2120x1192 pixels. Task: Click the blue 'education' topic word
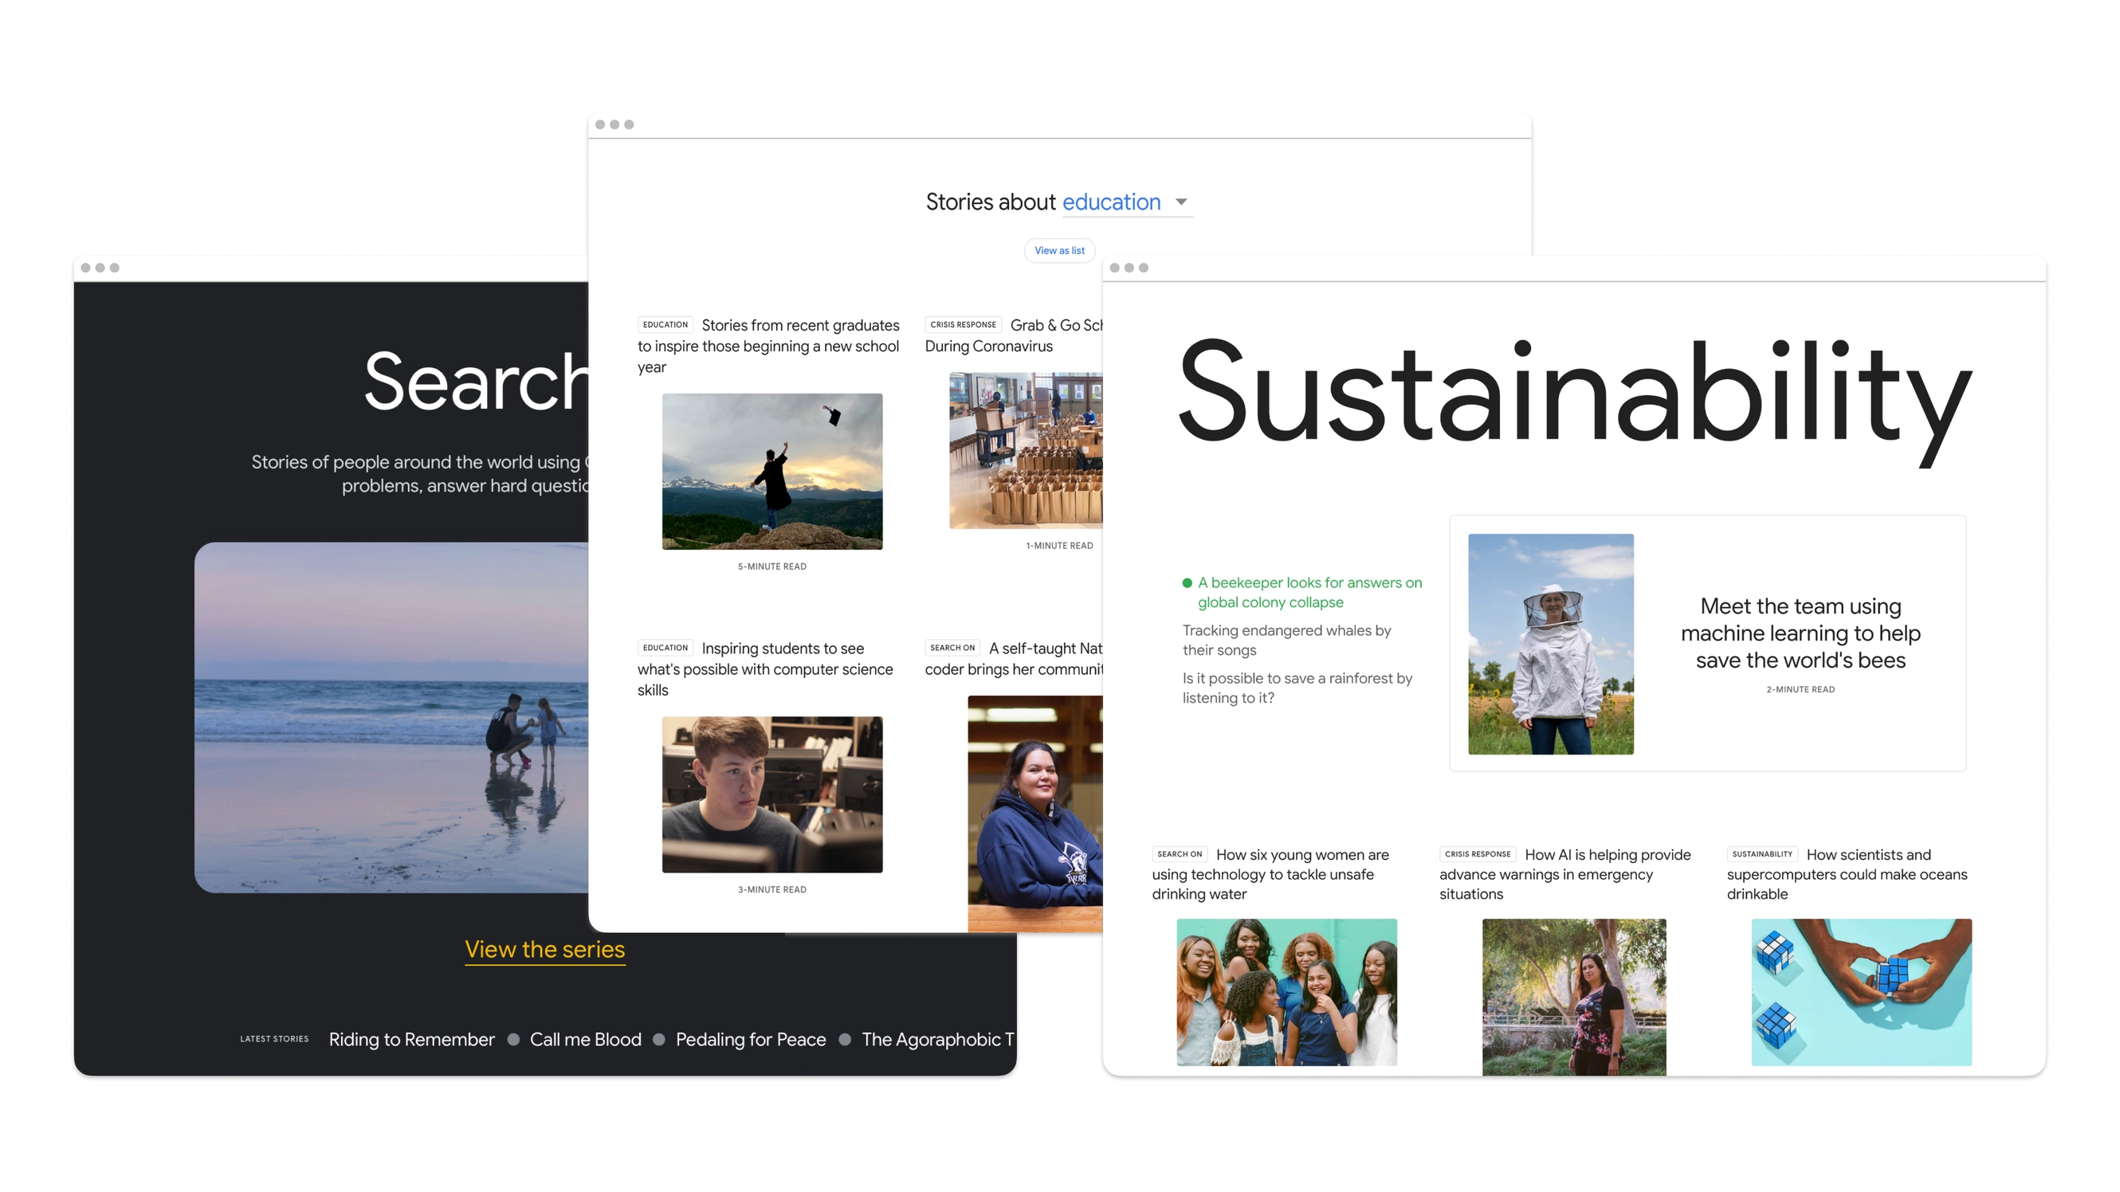coord(1111,202)
